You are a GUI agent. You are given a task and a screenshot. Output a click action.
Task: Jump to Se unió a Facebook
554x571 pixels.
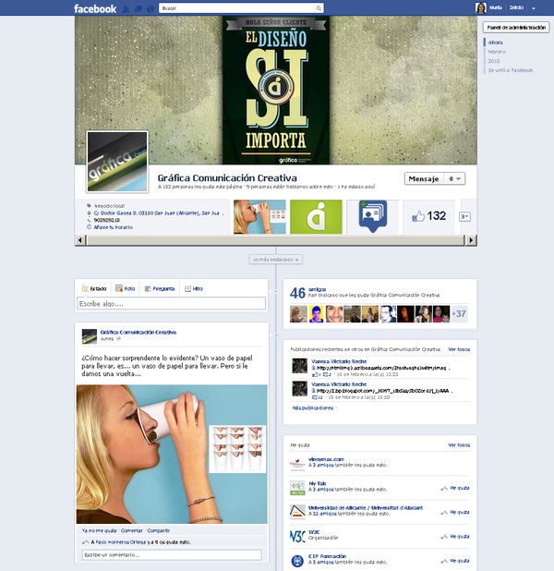pos(510,70)
